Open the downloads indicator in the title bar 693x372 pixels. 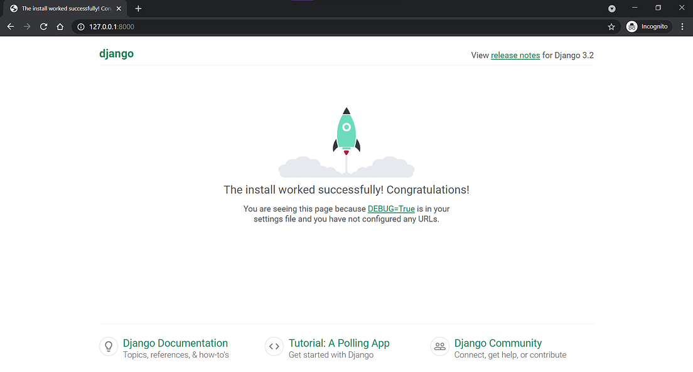pos(611,8)
